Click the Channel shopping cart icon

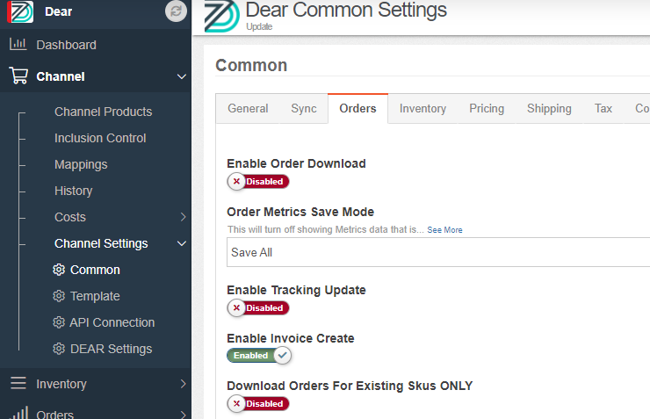(x=18, y=76)
